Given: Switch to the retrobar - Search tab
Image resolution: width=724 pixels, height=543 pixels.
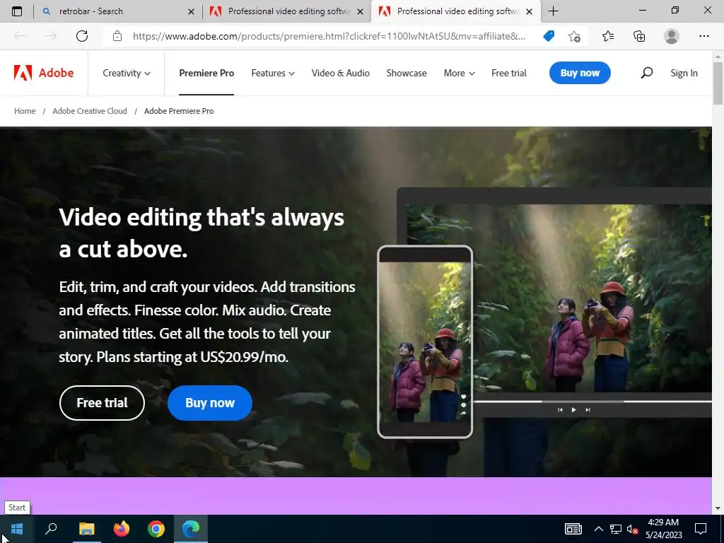Looking at the screenshot, I should [x=118, y=11].
